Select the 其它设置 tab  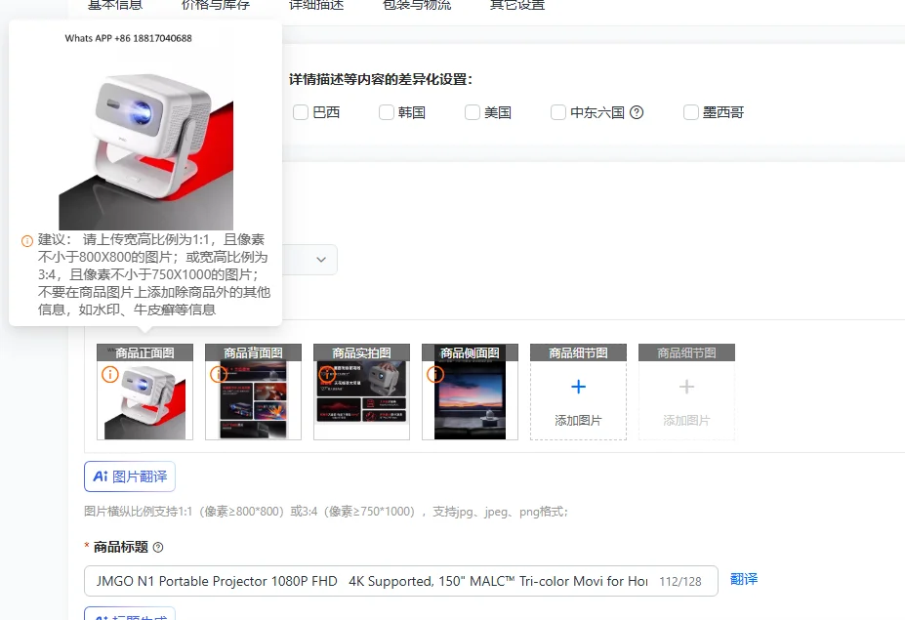[x=517, y=5]
